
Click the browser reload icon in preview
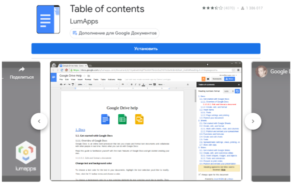(61, 70)
